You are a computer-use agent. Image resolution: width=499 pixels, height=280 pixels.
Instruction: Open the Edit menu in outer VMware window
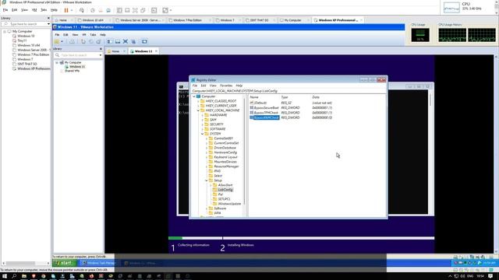(15, 10)
